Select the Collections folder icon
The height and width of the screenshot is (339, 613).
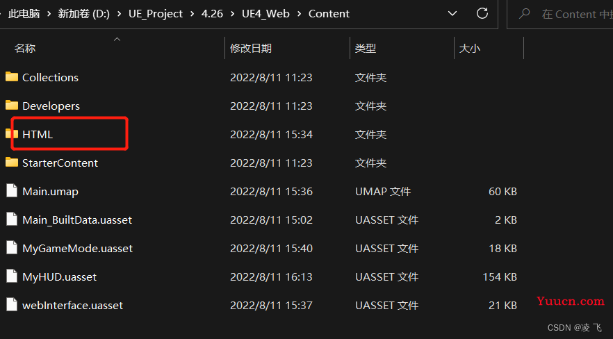pos(12,77)
